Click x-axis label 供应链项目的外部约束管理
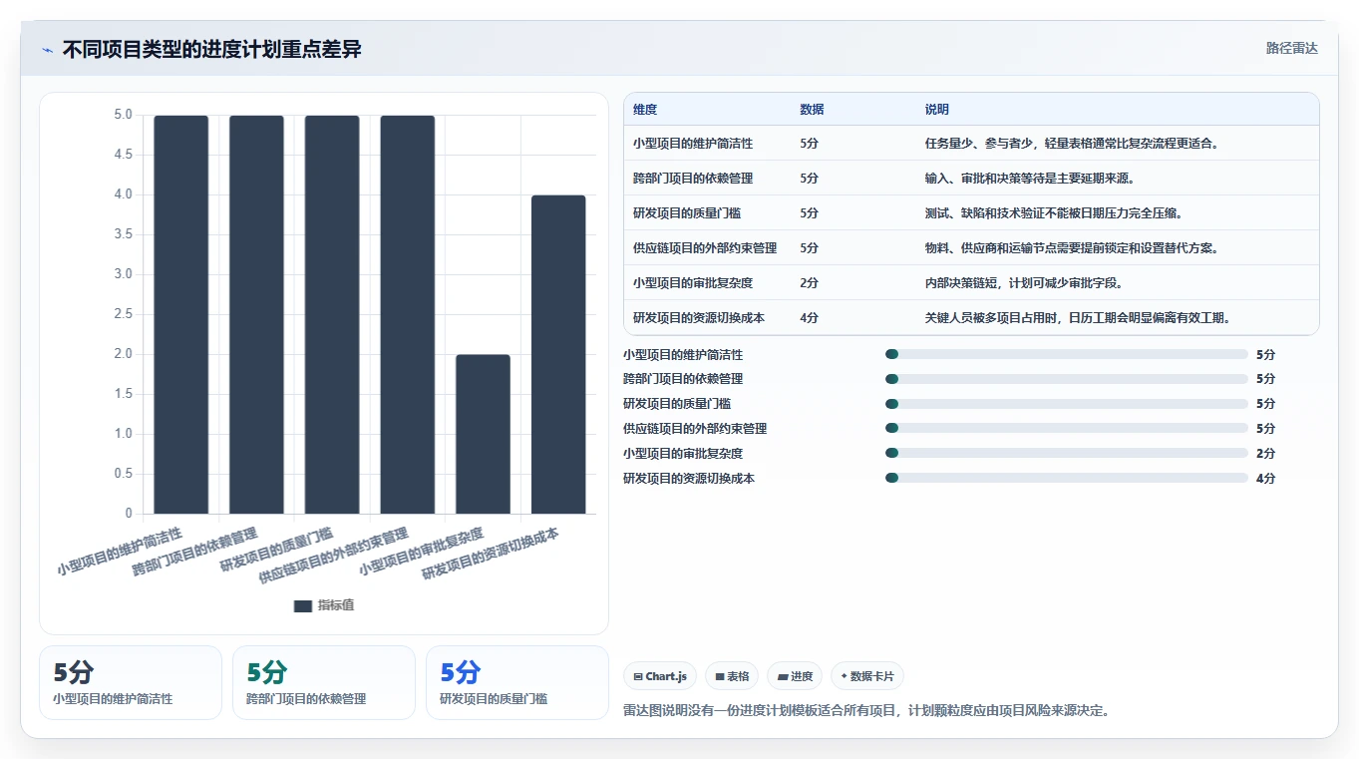The width and height of the screenshot is (1359, 759). click(333, 554)
